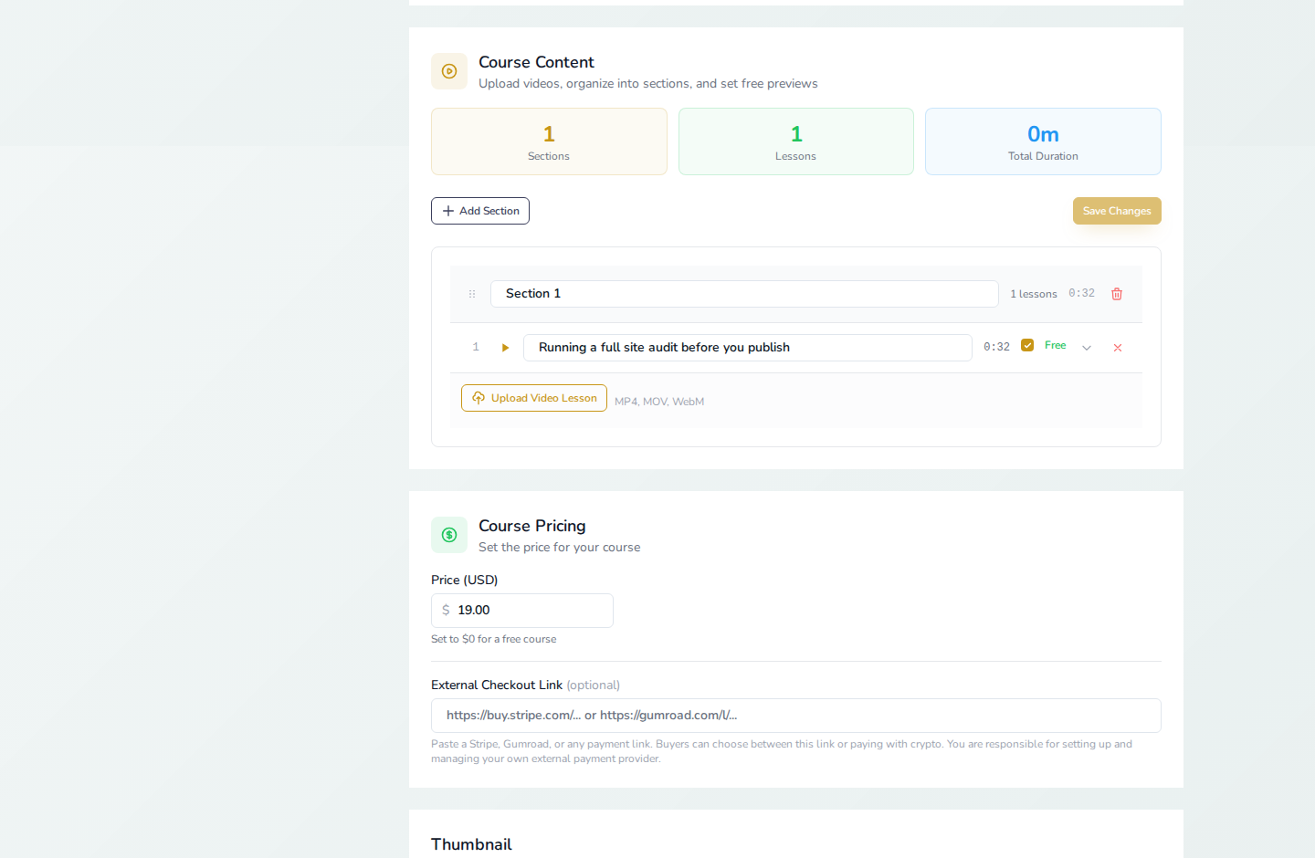This screenshot has height=858, width=1315.
Task: Click the Add Section button
Action: click(x=480, y=211)
